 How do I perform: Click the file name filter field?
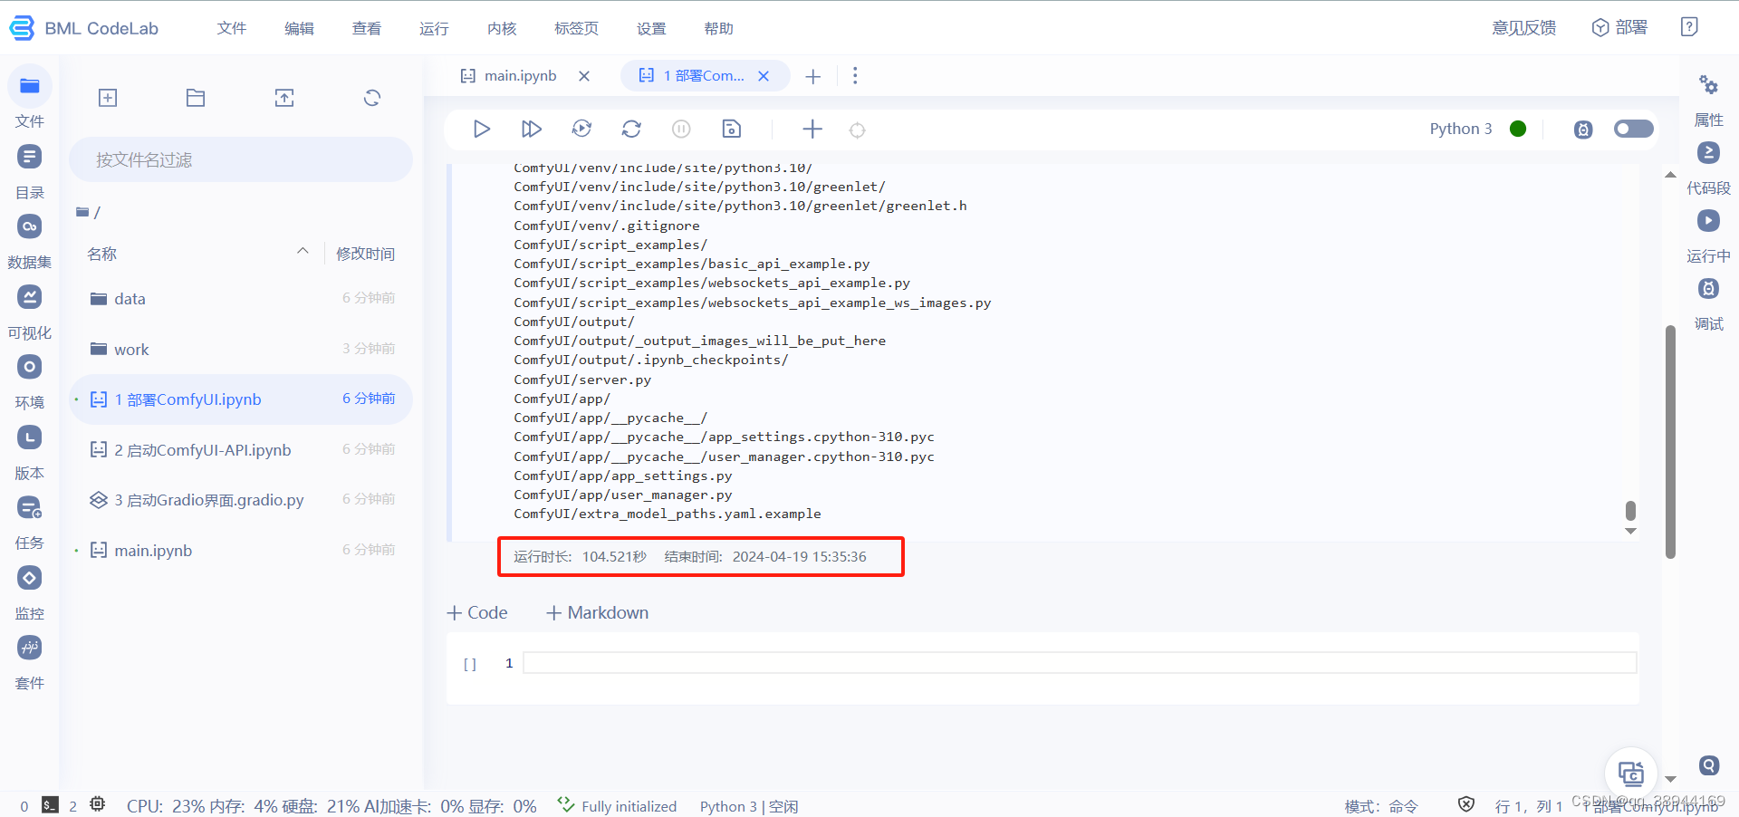(241, 160)
